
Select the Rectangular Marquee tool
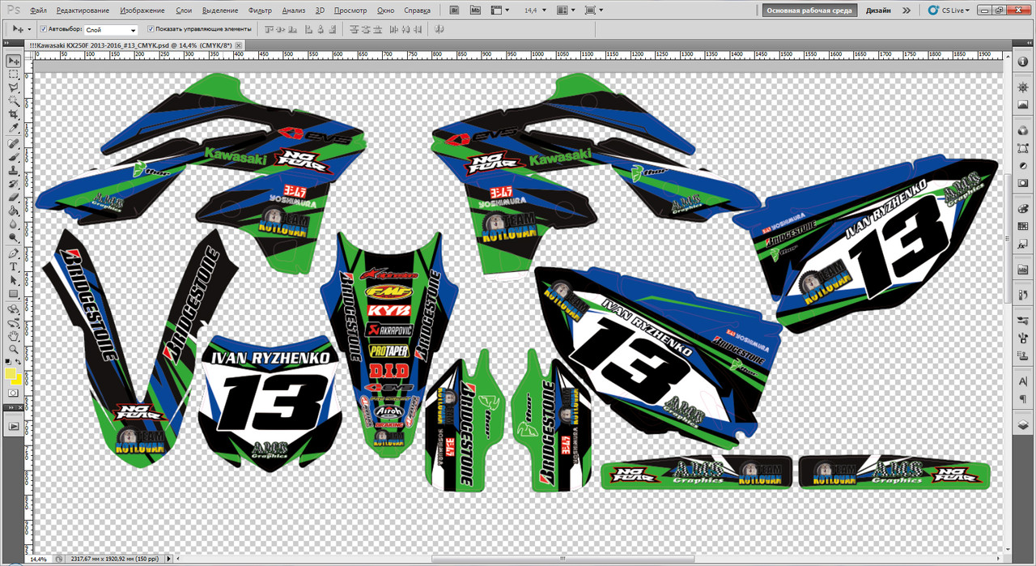(14, 74)
